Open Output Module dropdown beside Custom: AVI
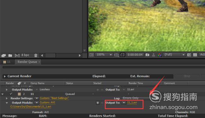 [37, 103]
